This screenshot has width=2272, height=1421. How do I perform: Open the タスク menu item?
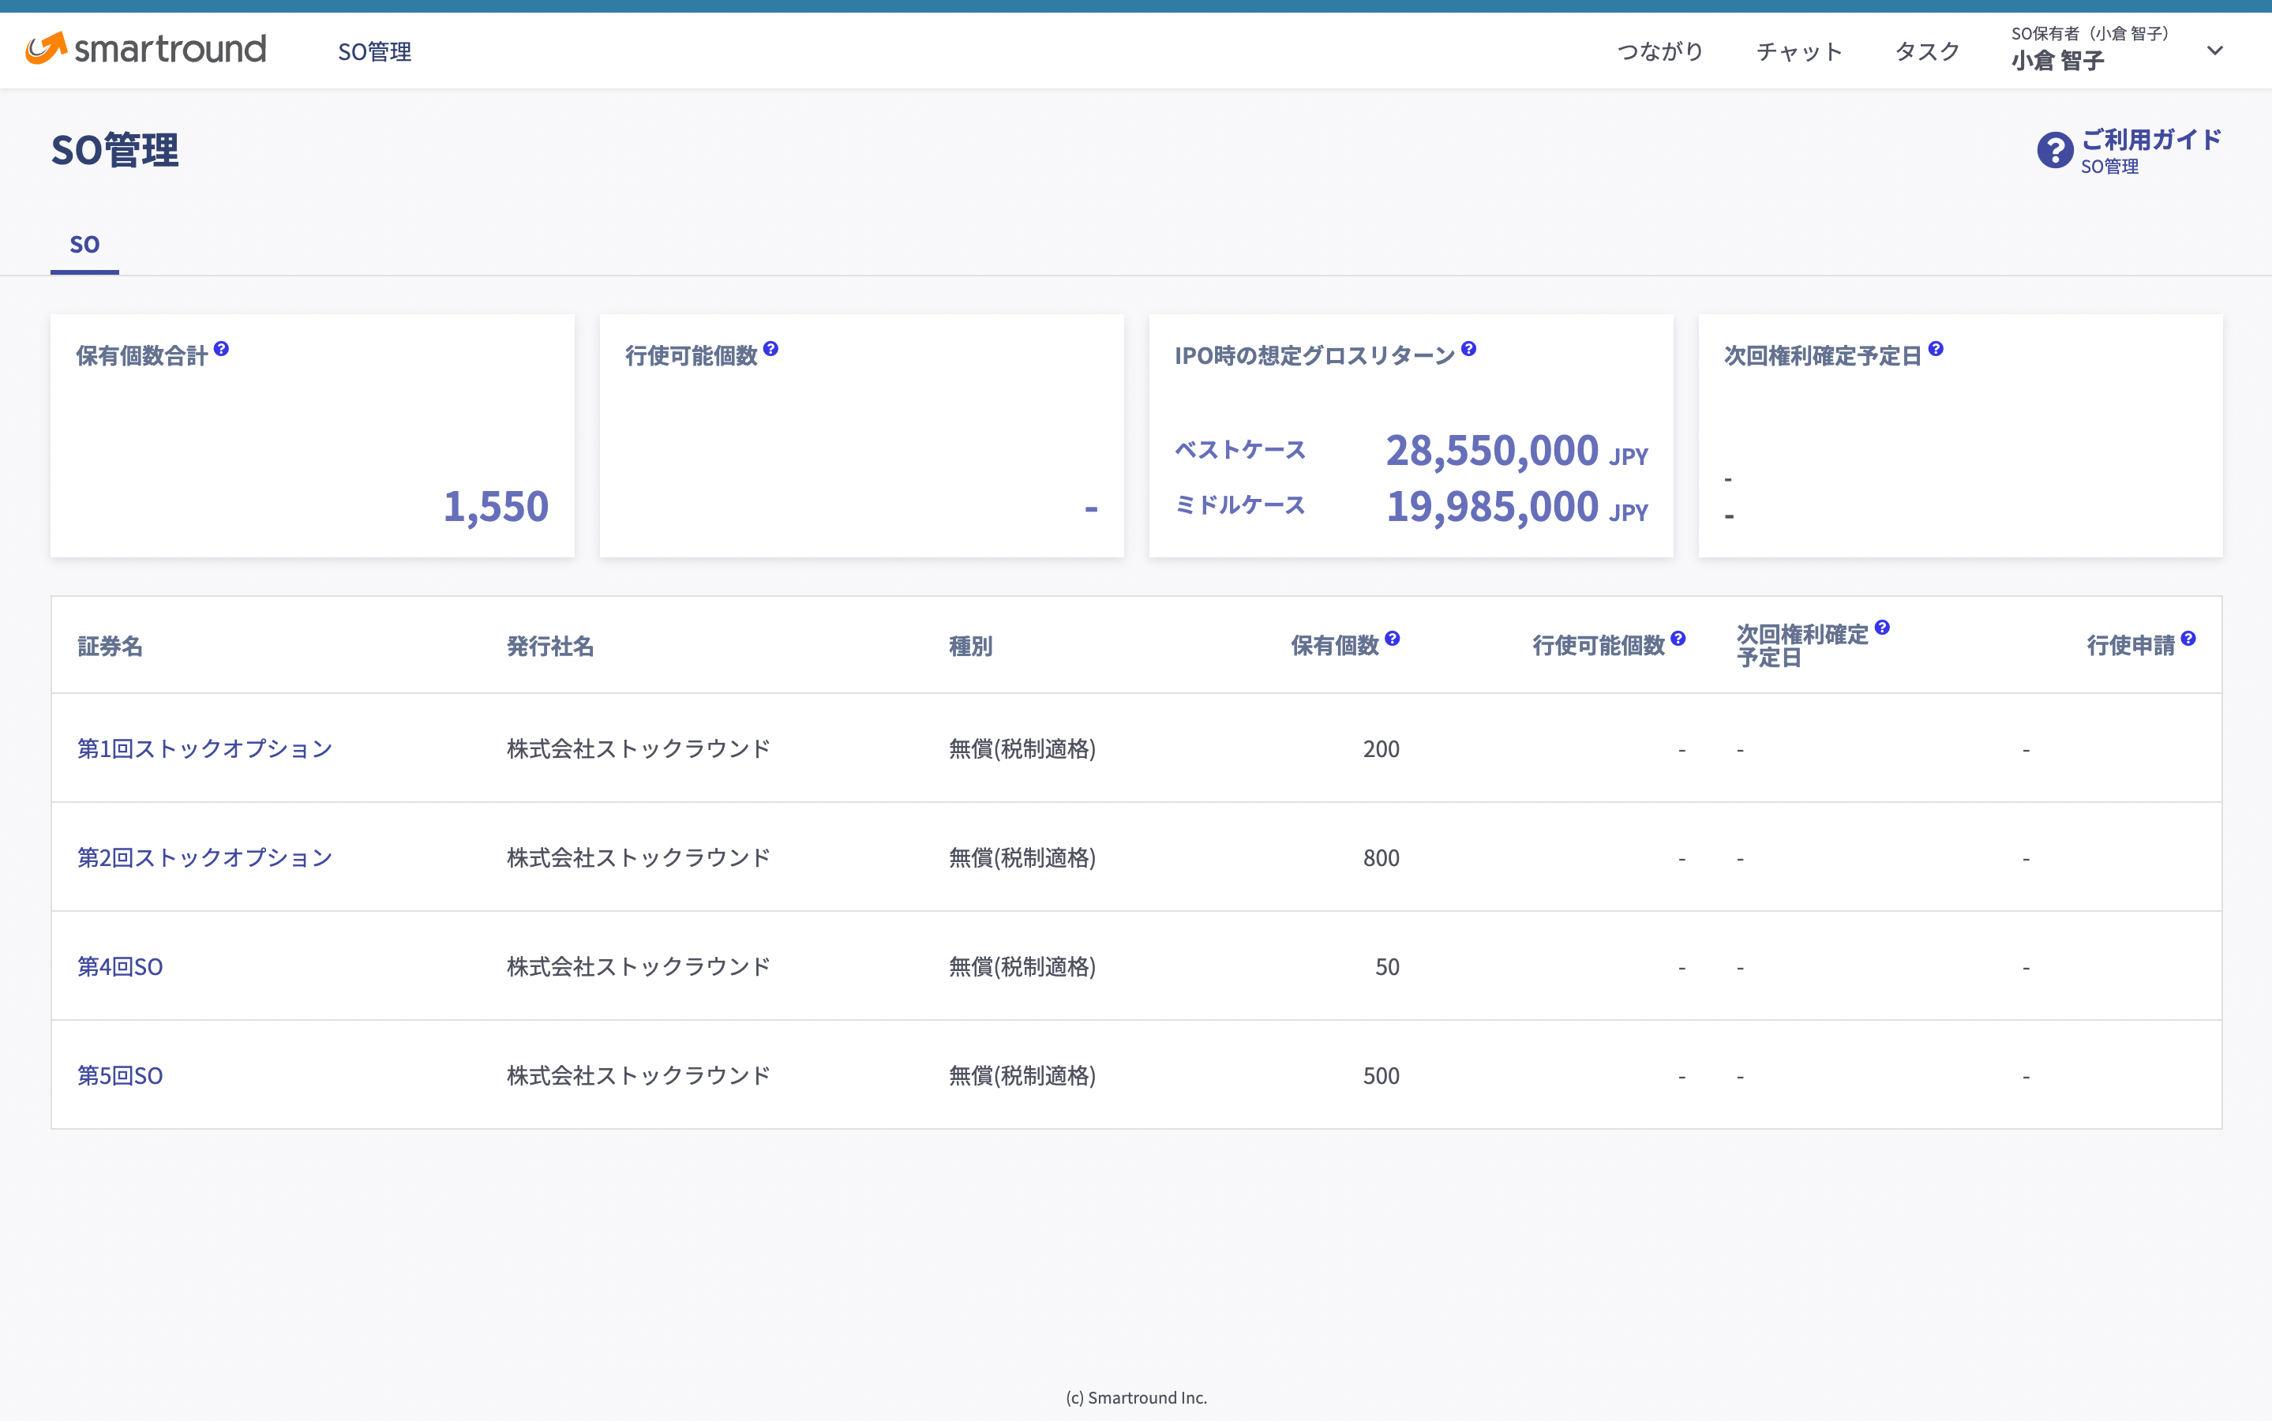[1925, 51]
